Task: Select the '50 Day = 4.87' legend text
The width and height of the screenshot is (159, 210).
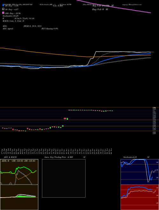Action: (12, 10)
